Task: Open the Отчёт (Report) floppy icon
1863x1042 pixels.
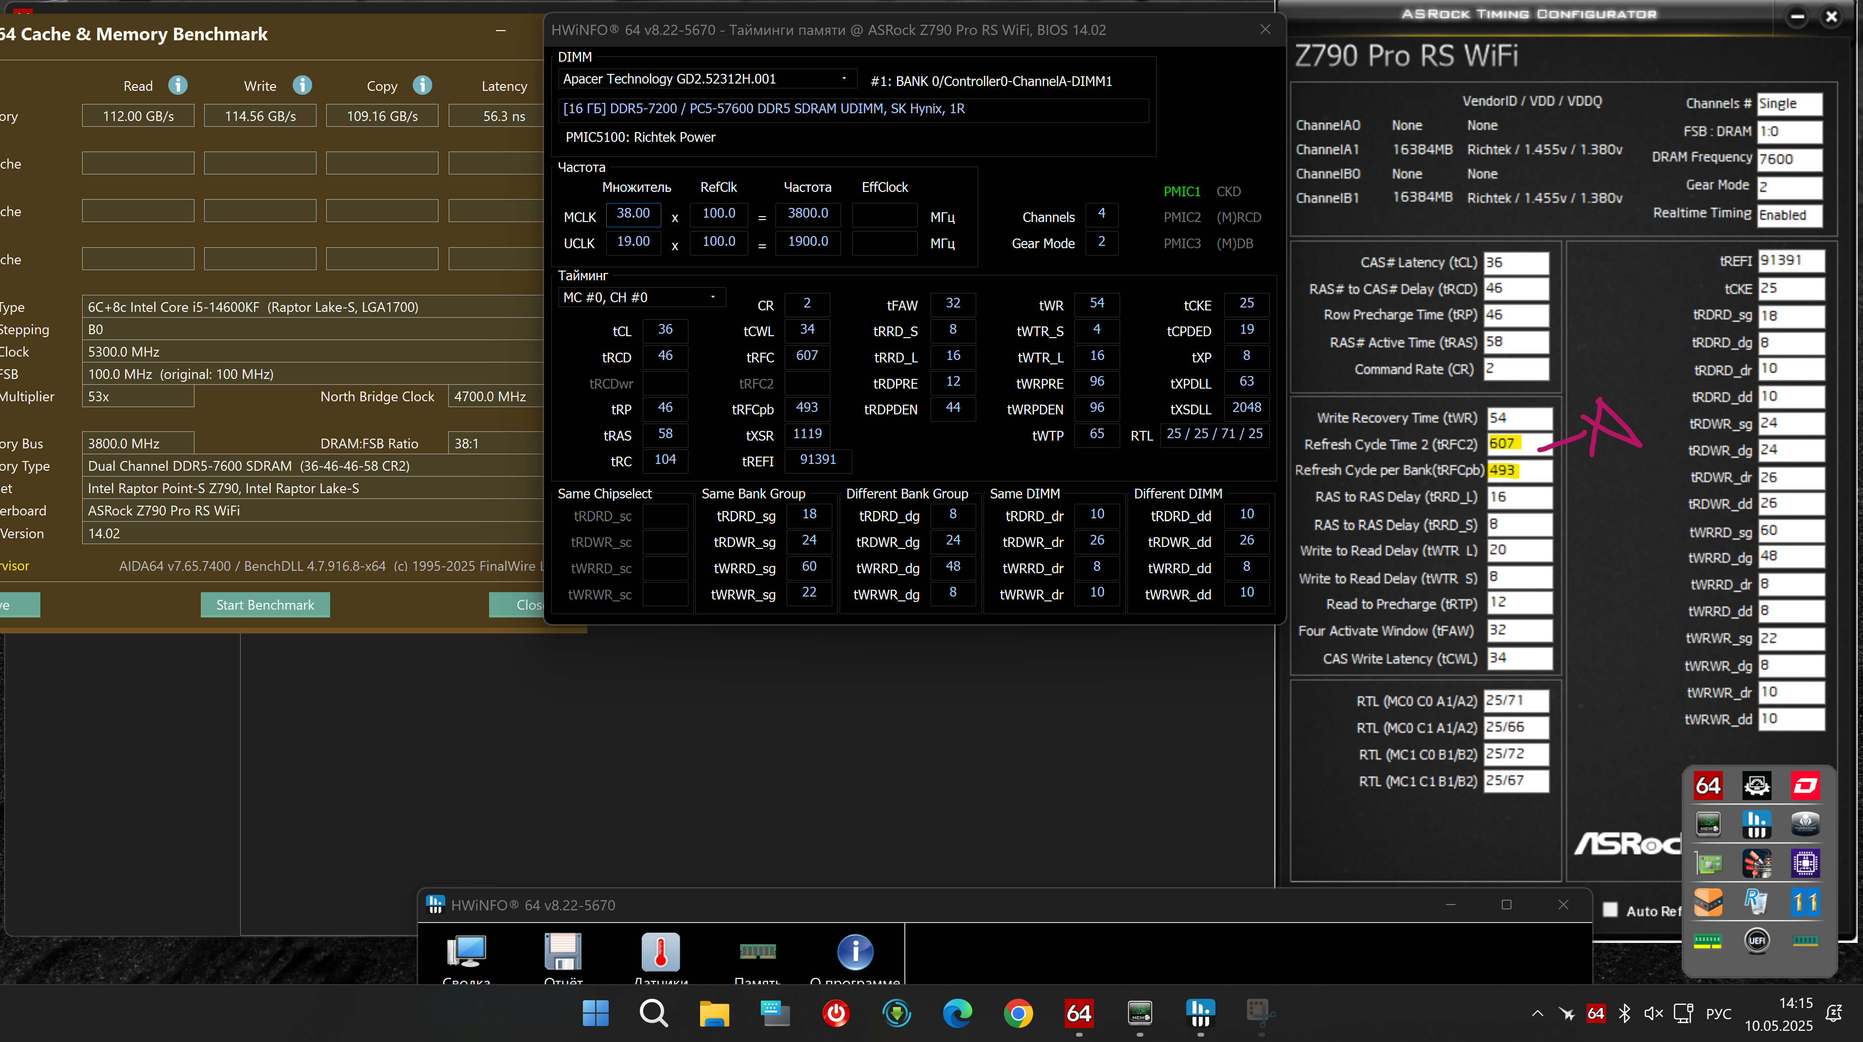Action: coord(562,952)
